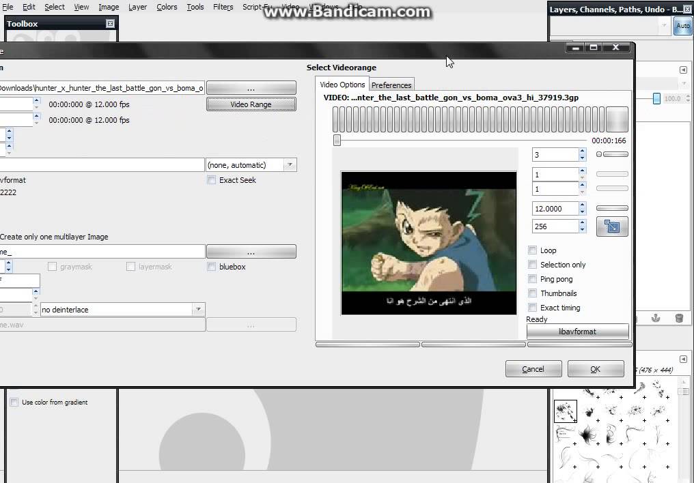Click the fit/resize preview icon button
Image resolution: width=694 pixels, height=483 pixels.
(611, 226)
